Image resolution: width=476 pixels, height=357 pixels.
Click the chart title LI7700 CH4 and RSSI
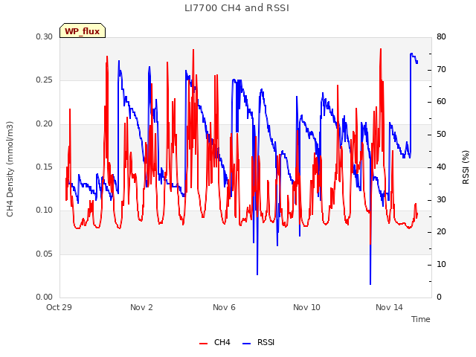click(x=237, y=8)
